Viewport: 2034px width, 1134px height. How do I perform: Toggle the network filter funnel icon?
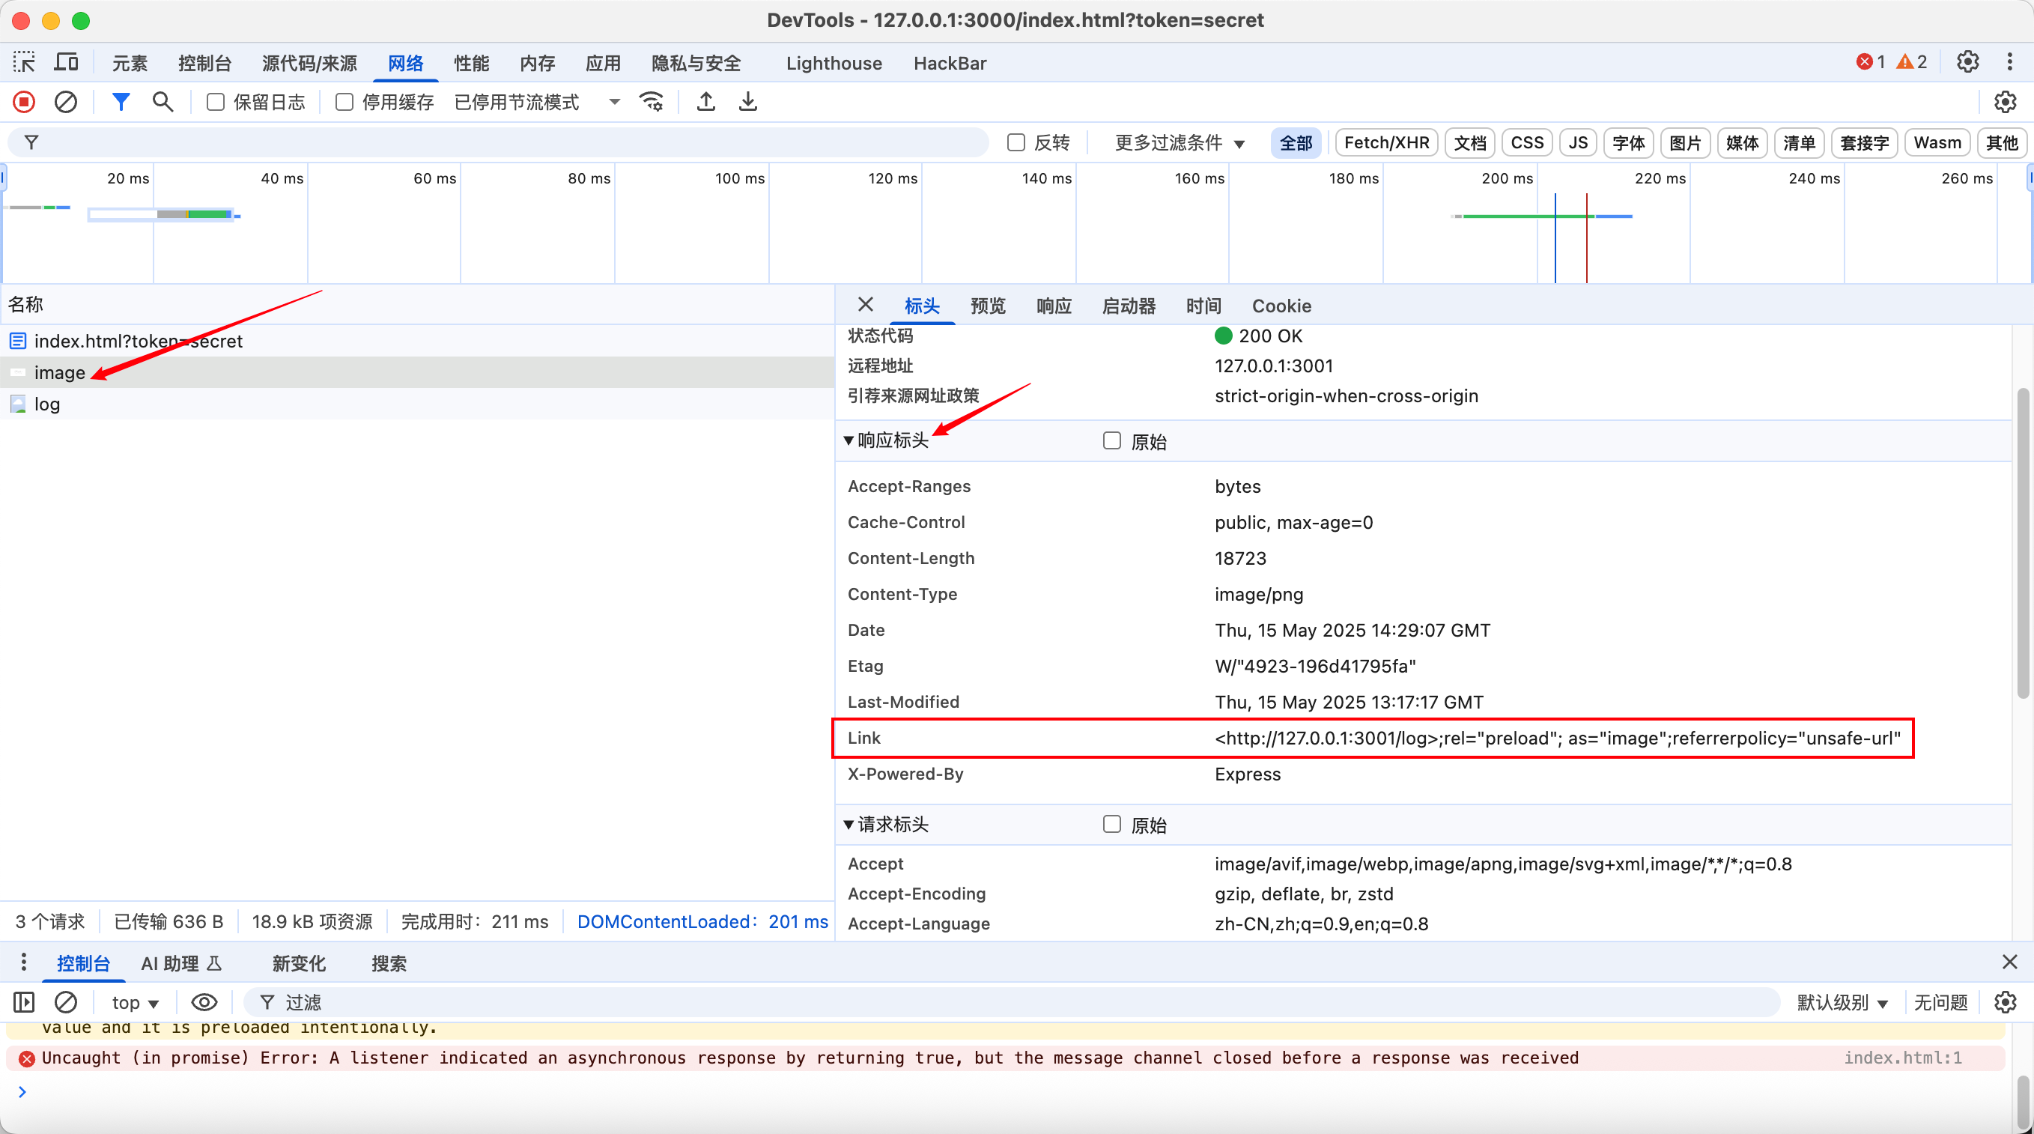pos(120,102)
